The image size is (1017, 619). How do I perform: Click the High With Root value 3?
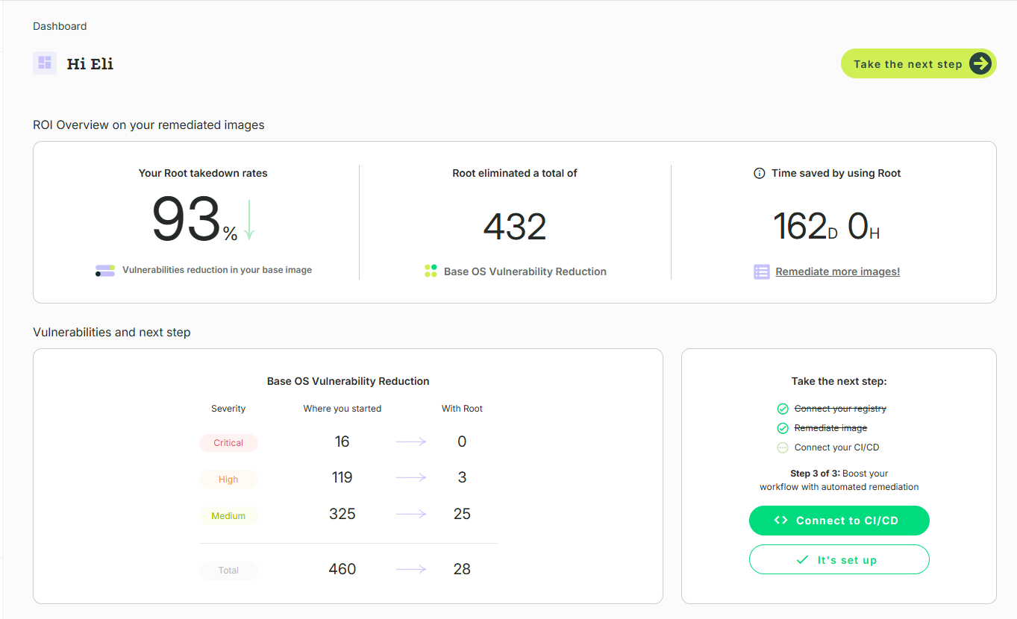click(x=462, y=477)
